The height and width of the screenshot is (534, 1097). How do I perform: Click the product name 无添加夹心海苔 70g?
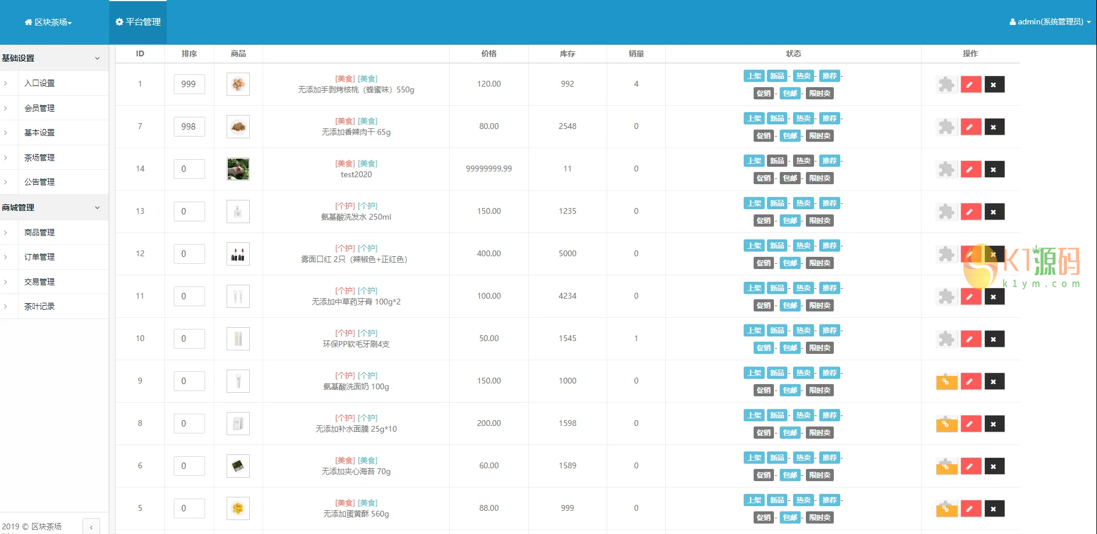point(356,471)
